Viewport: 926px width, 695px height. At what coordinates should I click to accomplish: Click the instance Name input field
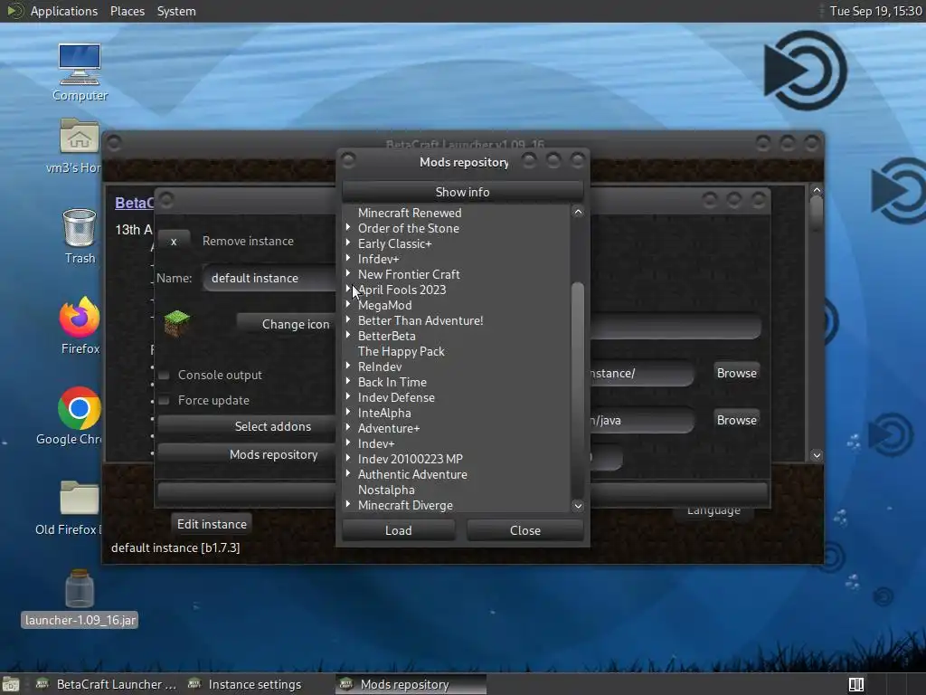click(x=269, y=279)
